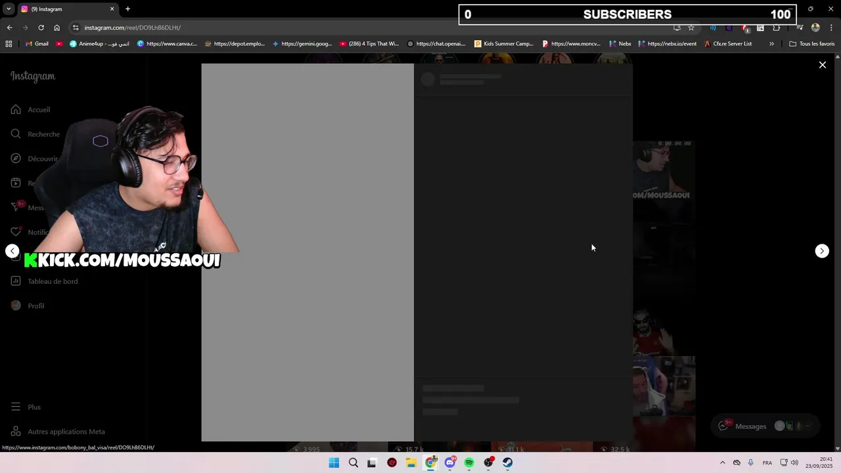Viewport: 841px width, 473px height.
Task: Open the Plus menu in sidebar
Action: [x=34, y=407]
